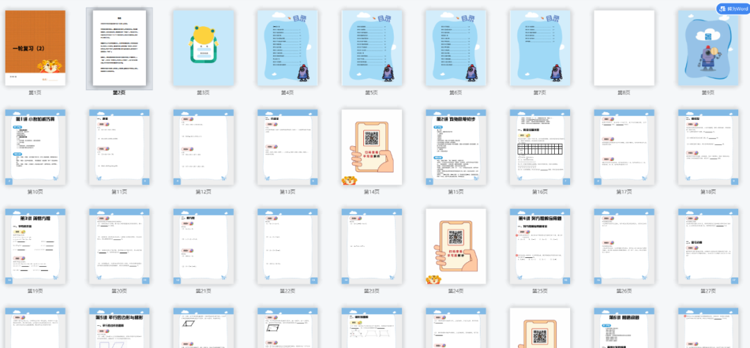
Task: Click the 第26页 label
Action: pyautogui.click(x=624, y=290)
